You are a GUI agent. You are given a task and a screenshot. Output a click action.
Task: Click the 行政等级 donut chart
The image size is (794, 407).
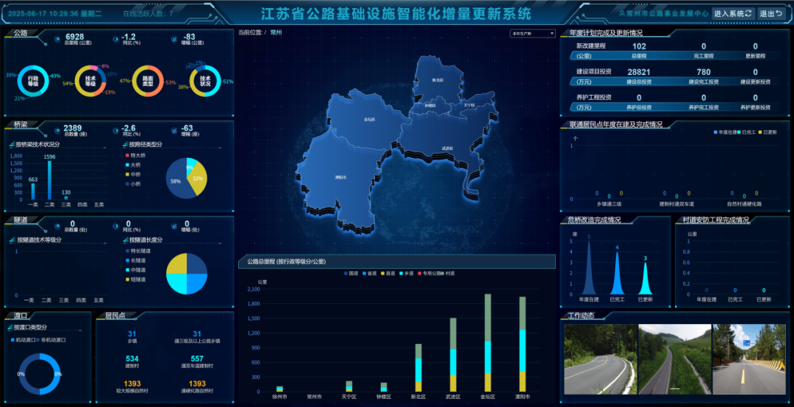point(33,81)
